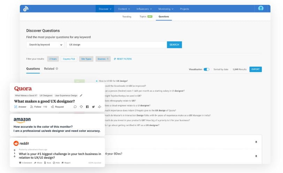Downvote the reddit post
Screen dimensions: 283x173
15,156
